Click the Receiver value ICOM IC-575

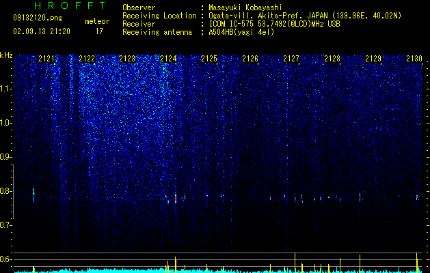tap(232, 24)
